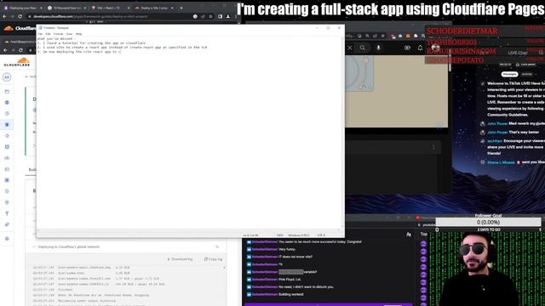Open Notepad's Edit menu
This screenshot has height=306, width=545.
click(x=48, y=34)
